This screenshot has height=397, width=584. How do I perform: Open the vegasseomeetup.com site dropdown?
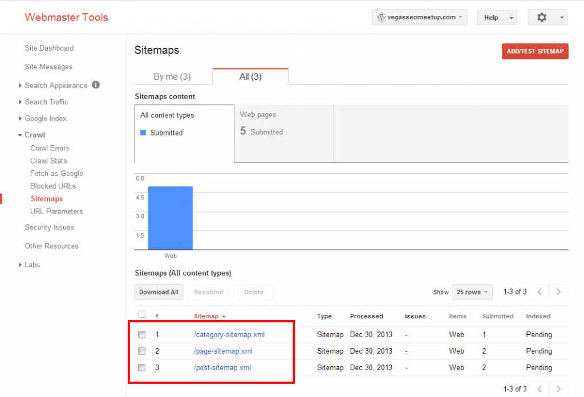[419, 17]
